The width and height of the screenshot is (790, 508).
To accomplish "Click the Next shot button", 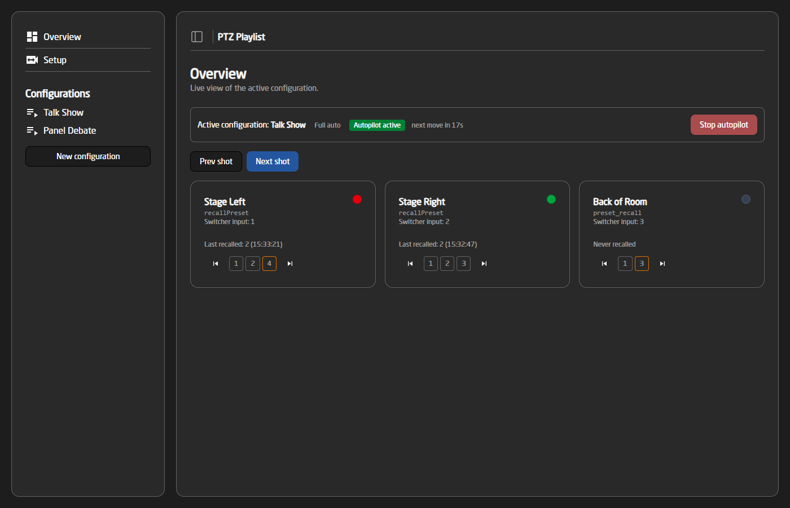I will click(273, 161).
